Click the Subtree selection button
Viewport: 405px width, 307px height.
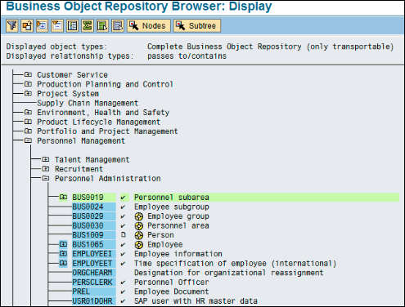197,26
